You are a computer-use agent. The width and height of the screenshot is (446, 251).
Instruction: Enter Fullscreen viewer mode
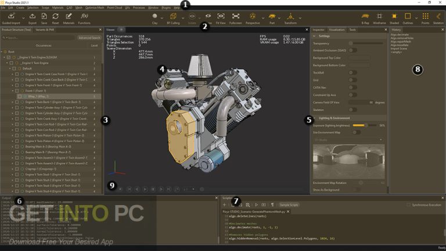coord(236,17)
